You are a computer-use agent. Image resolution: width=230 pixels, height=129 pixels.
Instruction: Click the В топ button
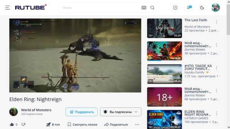coord(53,124)
